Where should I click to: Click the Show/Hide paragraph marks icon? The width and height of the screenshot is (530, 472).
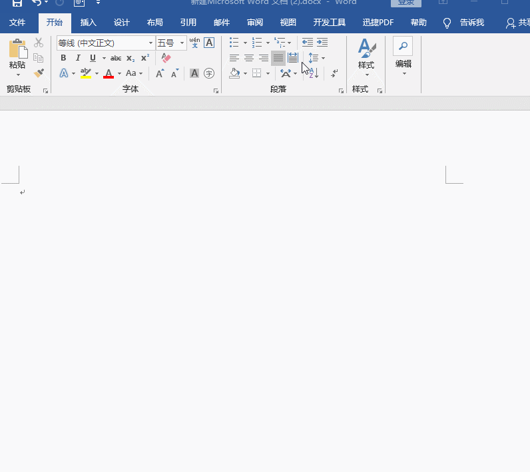click(334, 73)
